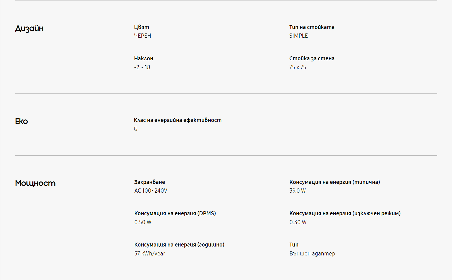Click the AC 100~240V value
The image size is (452, 280).
(x=151, y=191)
